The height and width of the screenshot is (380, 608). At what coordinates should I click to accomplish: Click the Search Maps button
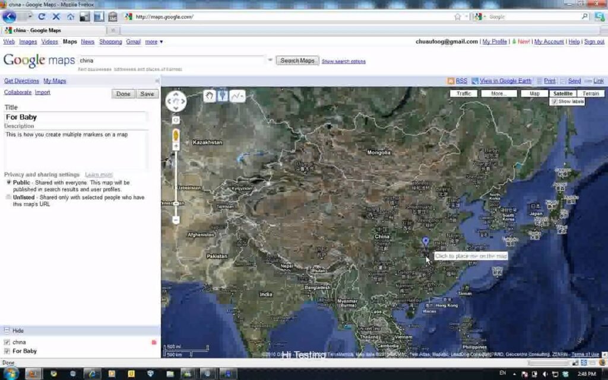click(297, 61)
